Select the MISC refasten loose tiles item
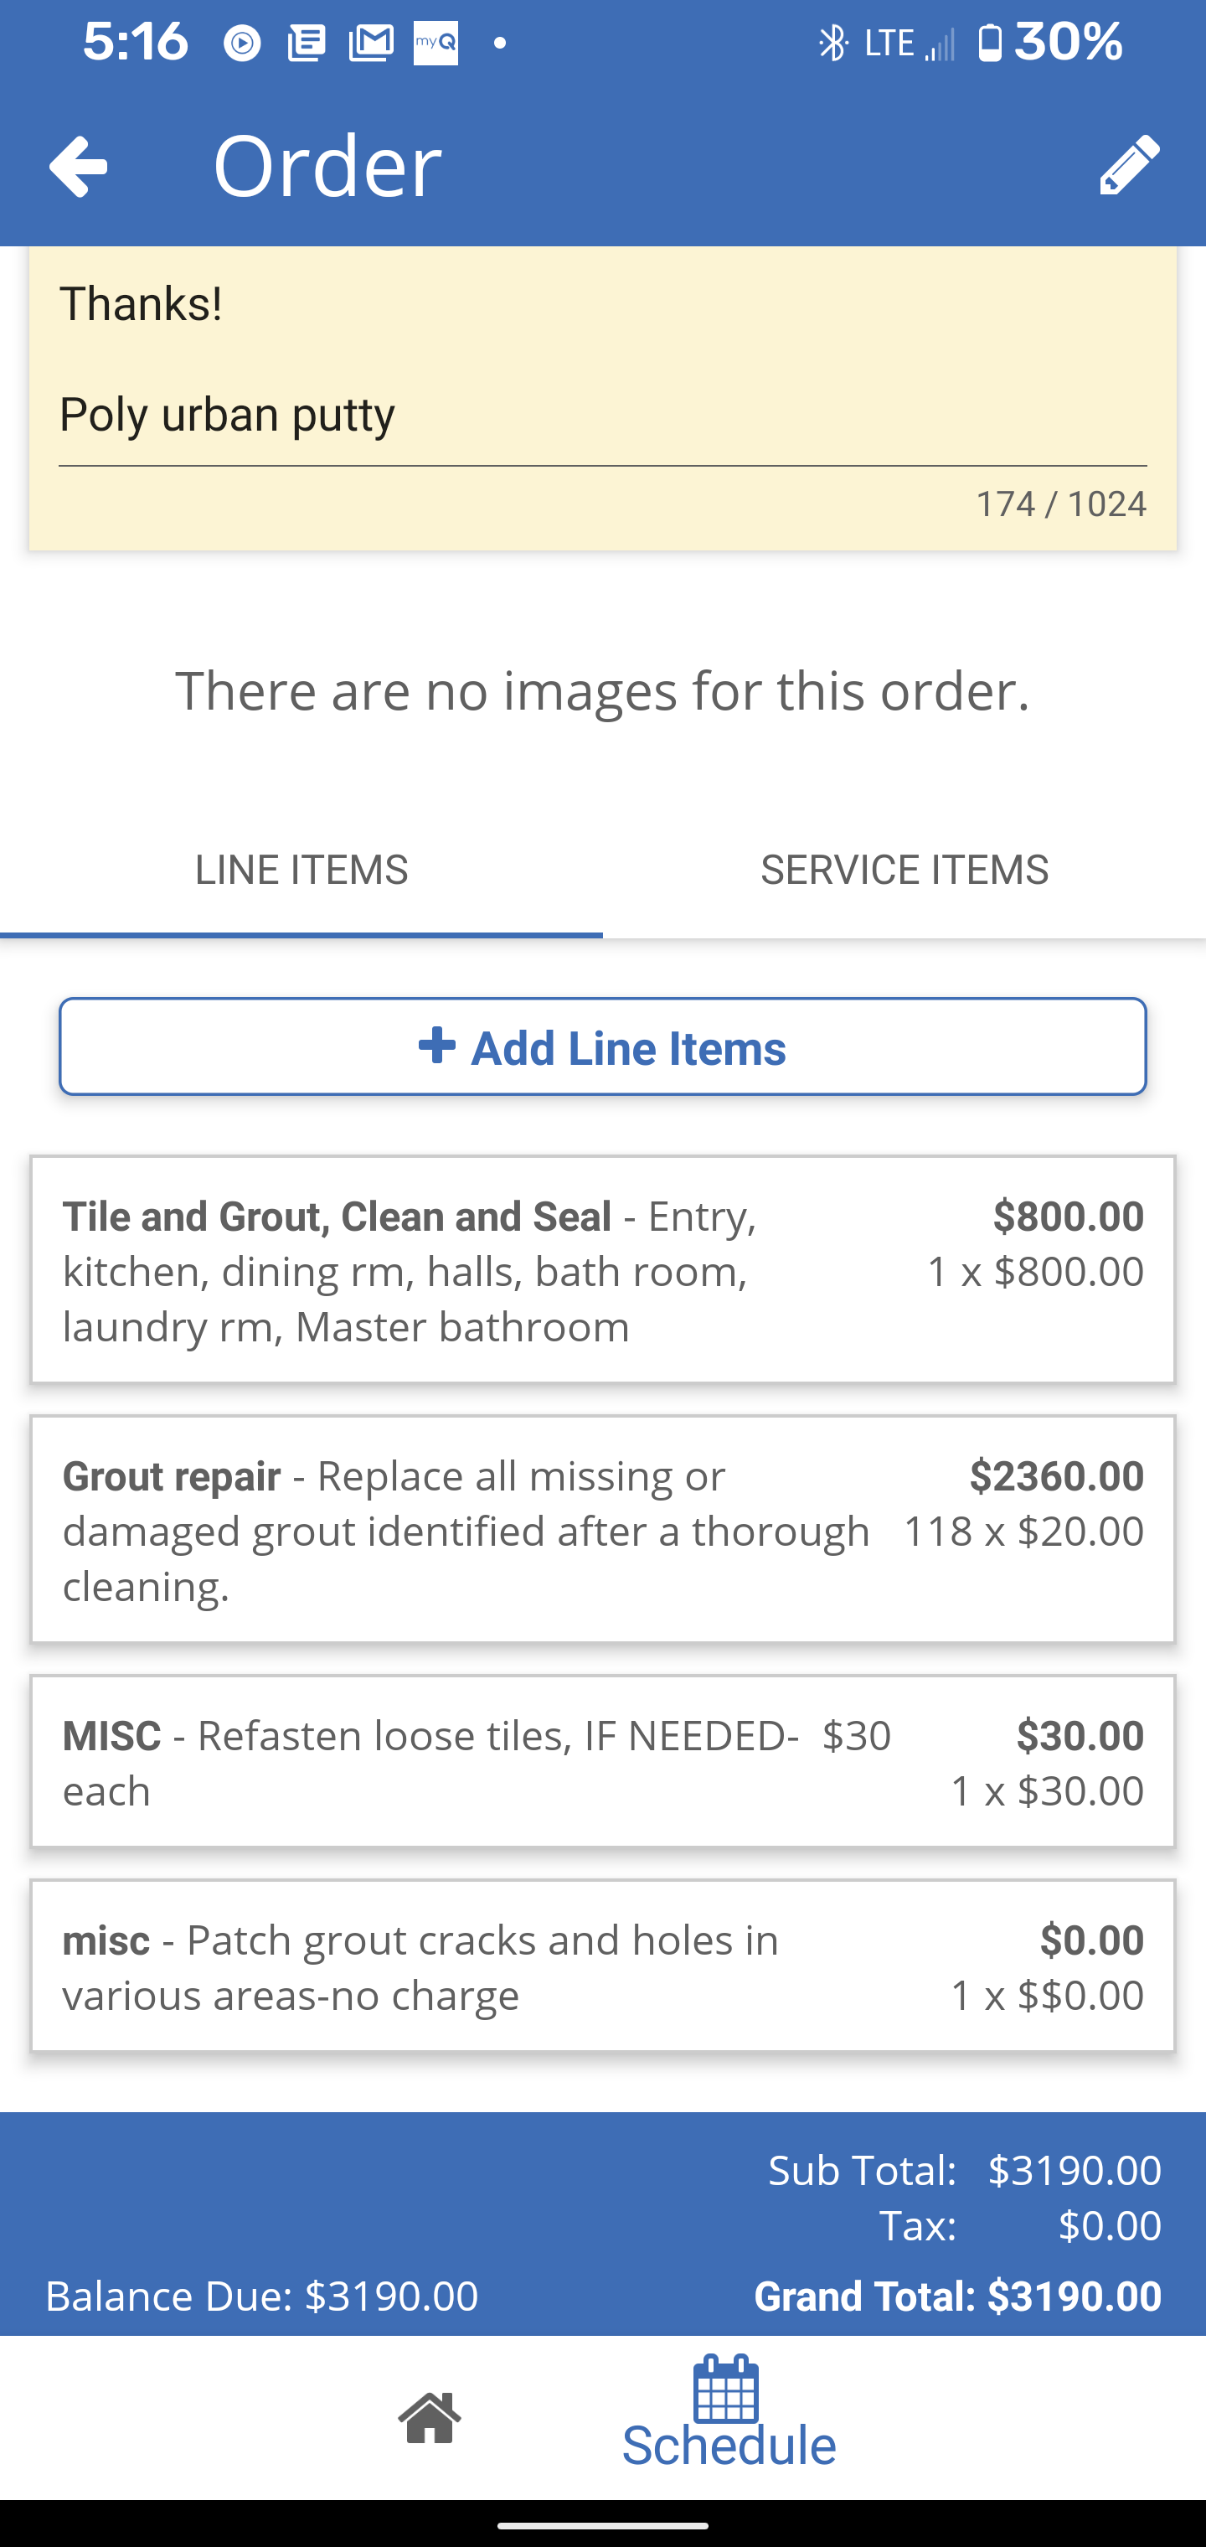 [602, 1761]
